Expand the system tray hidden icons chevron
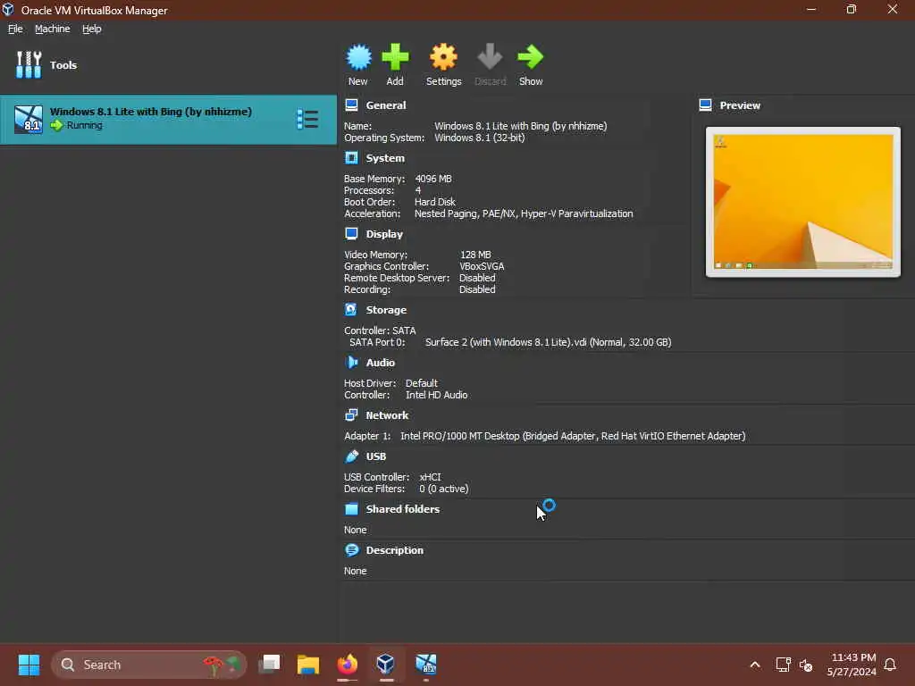The image size is (915, 686). click(x=755, y=665)
